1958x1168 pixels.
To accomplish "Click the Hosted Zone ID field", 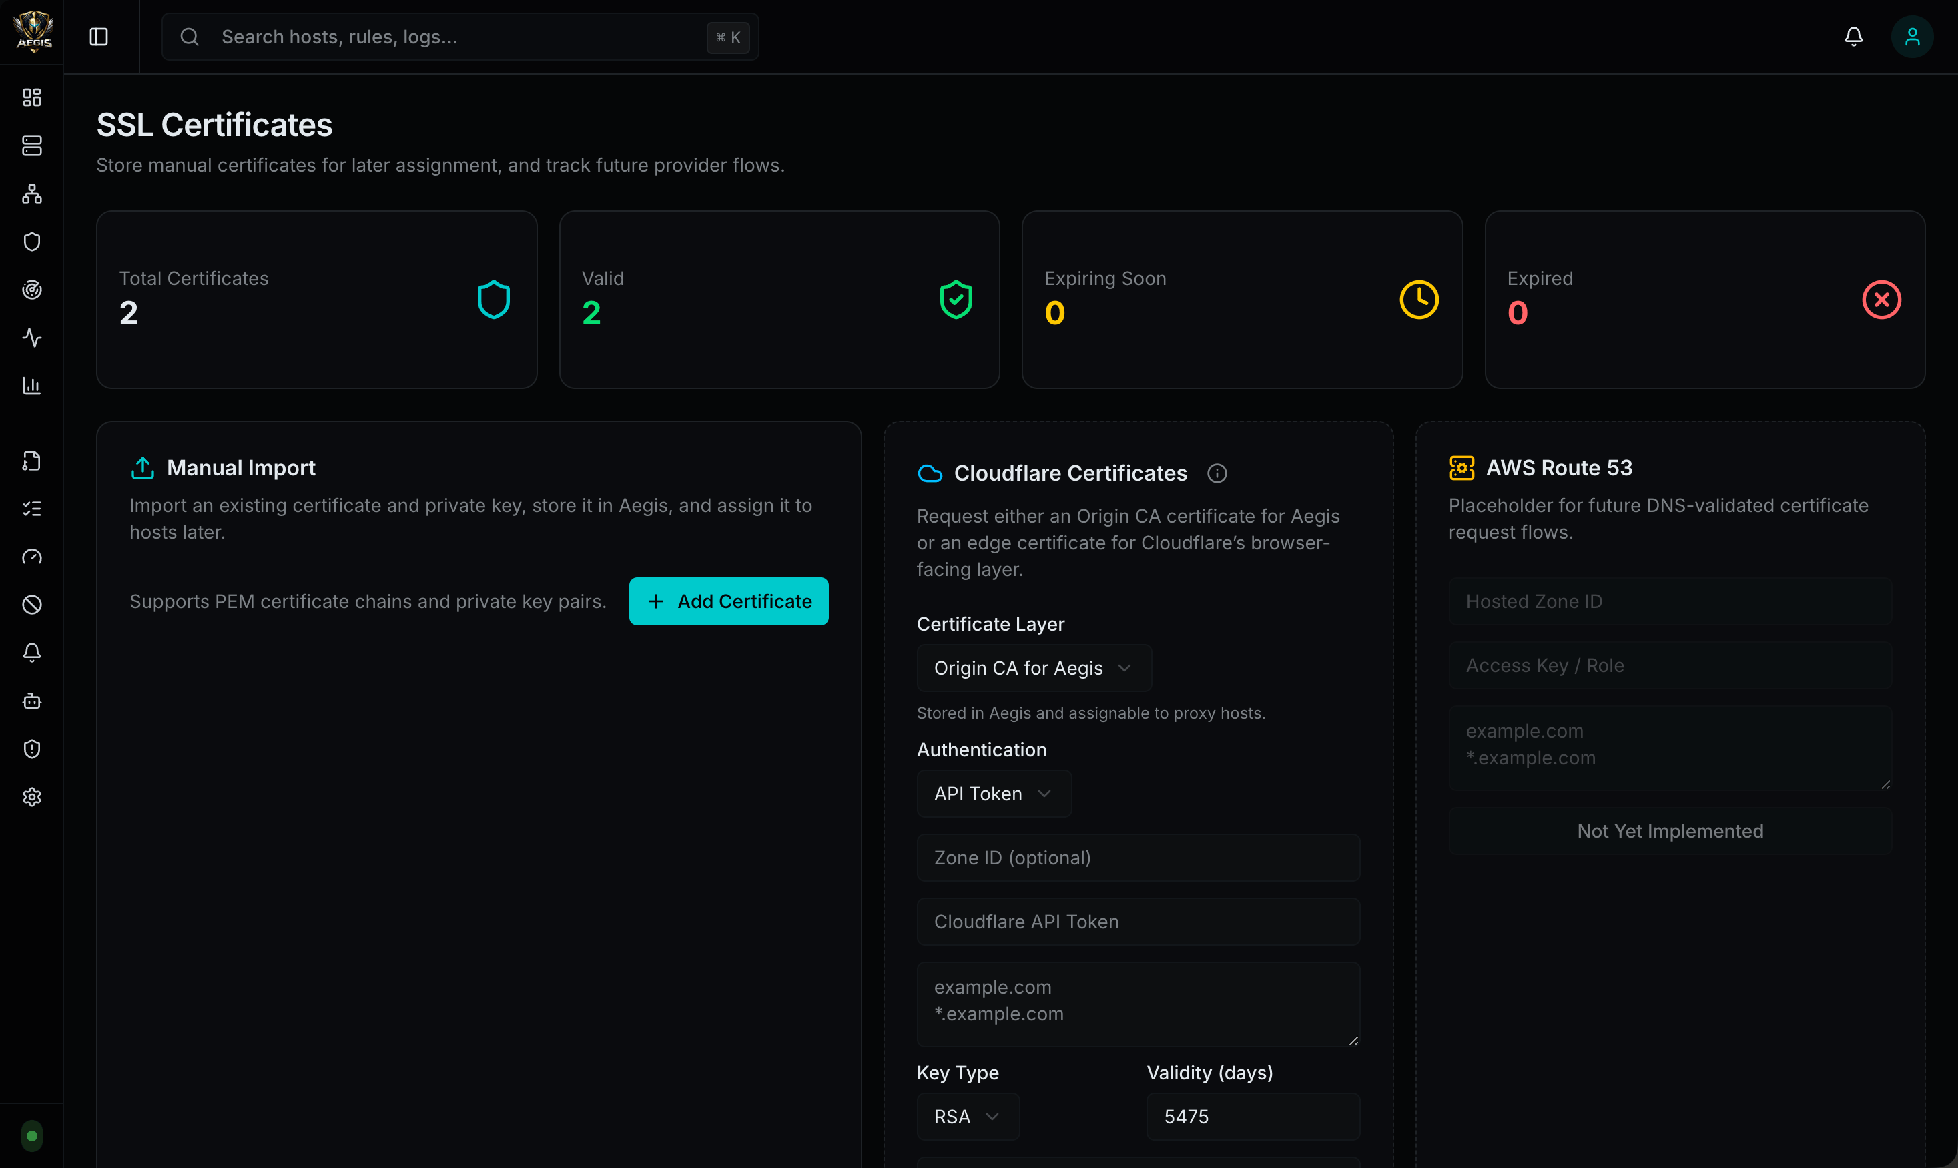I will click(1670, 601).
